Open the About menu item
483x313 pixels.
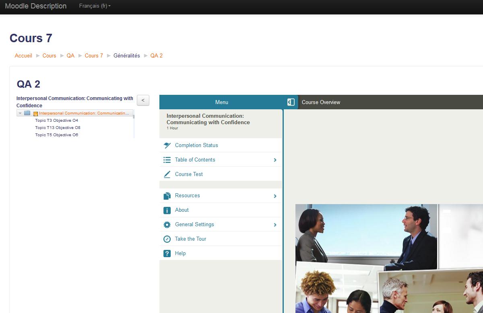click(x=221, y=210)
